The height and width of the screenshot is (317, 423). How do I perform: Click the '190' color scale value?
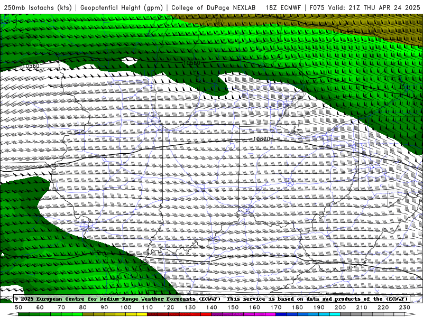coord(319,307)
